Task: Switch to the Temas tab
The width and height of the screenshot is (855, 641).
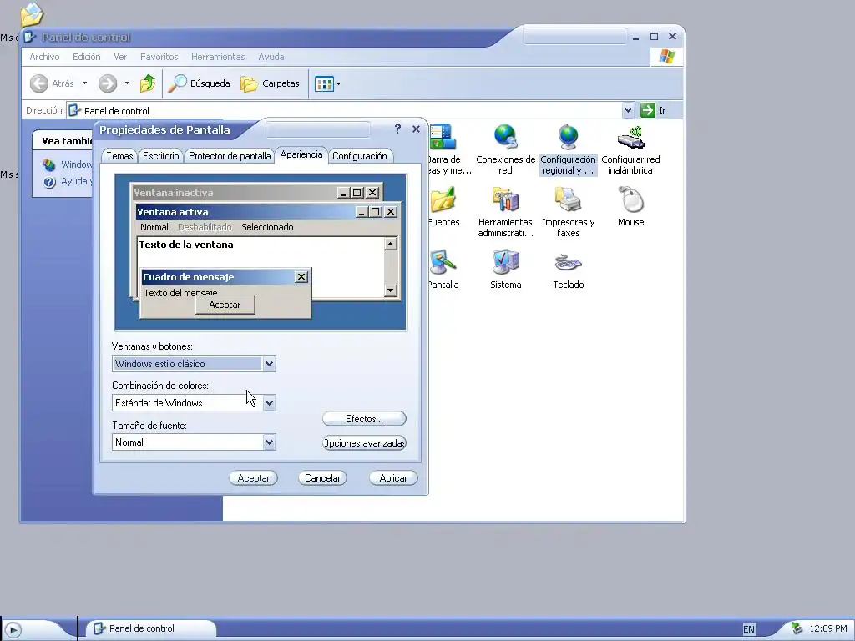Action: [119, 156]
